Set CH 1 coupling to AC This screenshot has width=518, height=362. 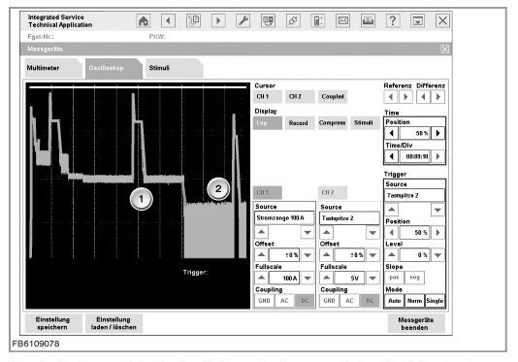[x=284, y=301]
